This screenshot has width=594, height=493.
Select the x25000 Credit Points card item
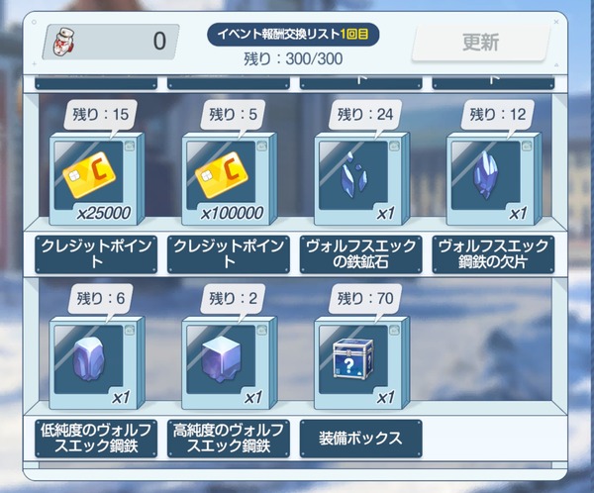[97, 179]
